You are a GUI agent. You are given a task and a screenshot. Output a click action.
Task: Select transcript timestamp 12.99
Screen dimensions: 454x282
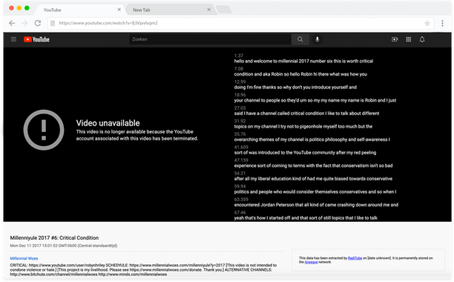(240, 82)
